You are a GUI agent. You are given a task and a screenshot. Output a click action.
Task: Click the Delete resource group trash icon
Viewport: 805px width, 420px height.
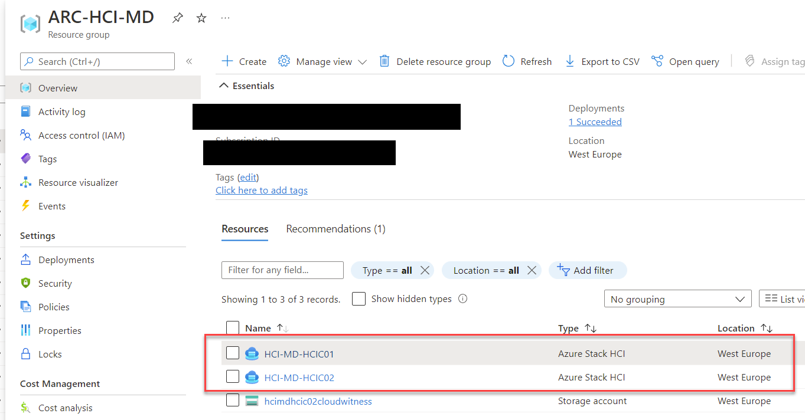(384, 61)
